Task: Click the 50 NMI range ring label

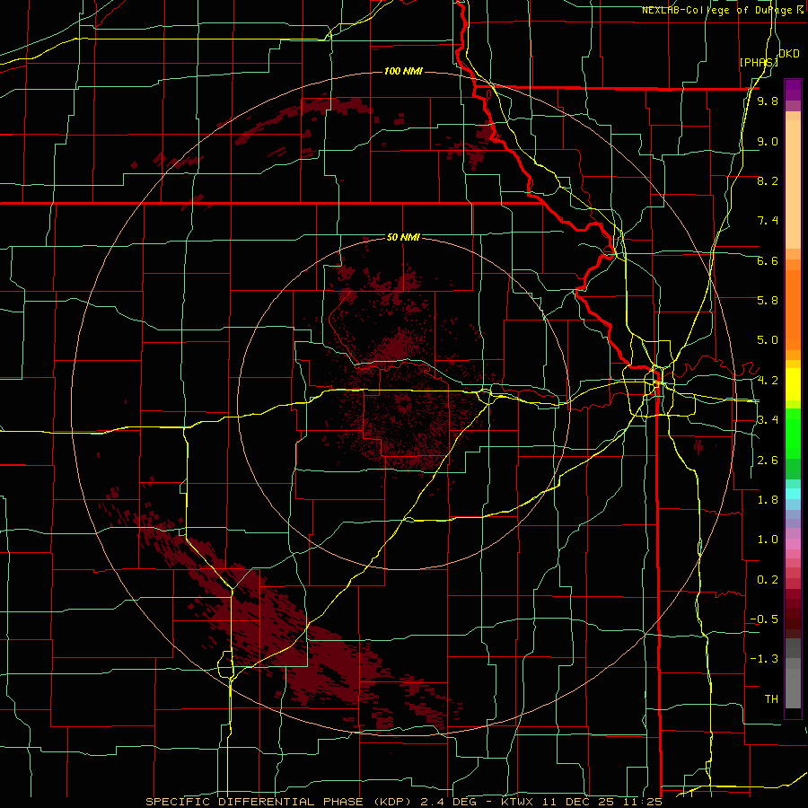Action: [403, 237]
